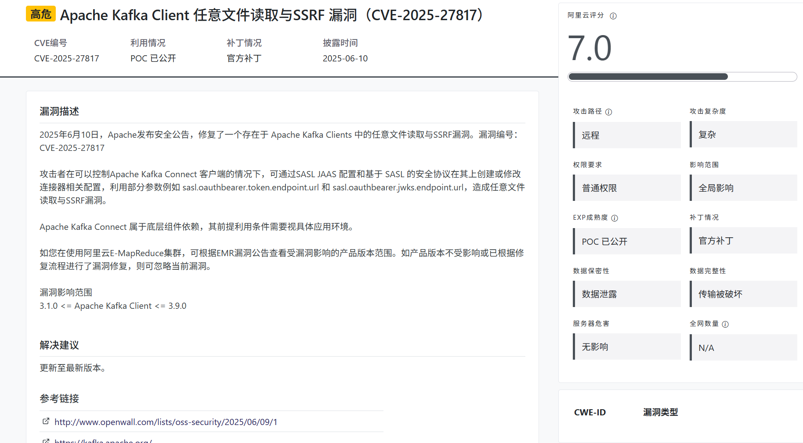Click the 漏洞影响范围 label
The width and height of the screenshot is (803, 443).
click(x=66, y=293)
